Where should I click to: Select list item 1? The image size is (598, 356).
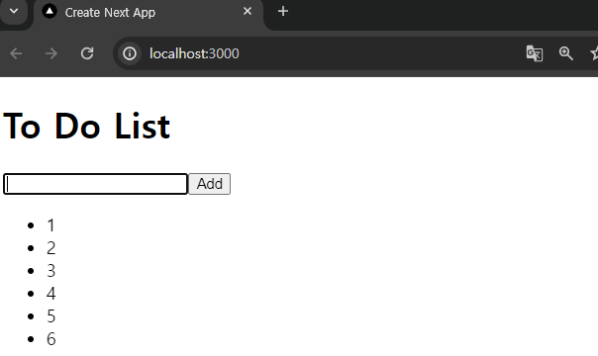[x=51, y=225]
